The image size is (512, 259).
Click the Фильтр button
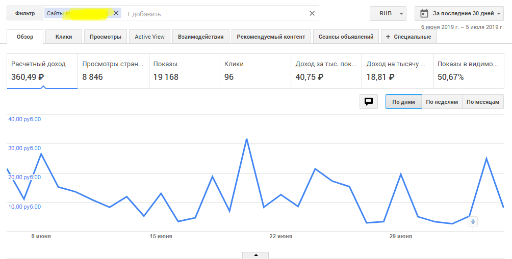pyautogui.click(x=25, y=14)
